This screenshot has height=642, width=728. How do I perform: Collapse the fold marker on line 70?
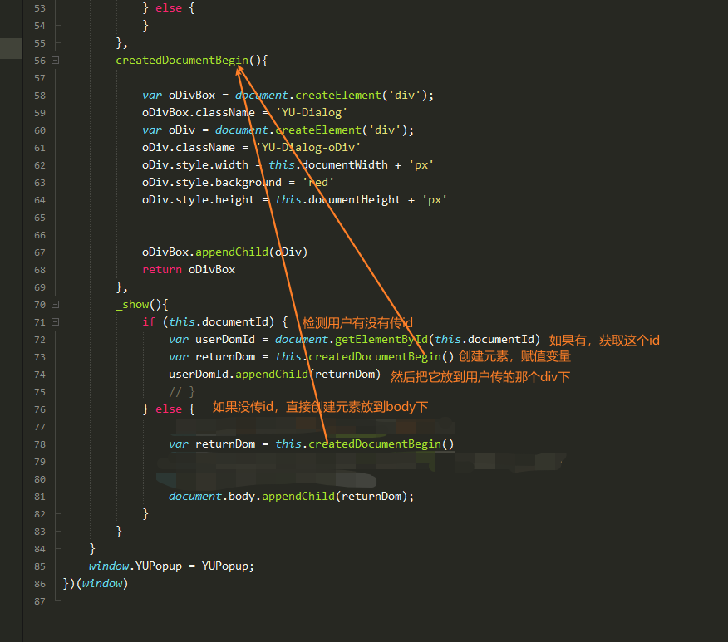click(55, 305)
